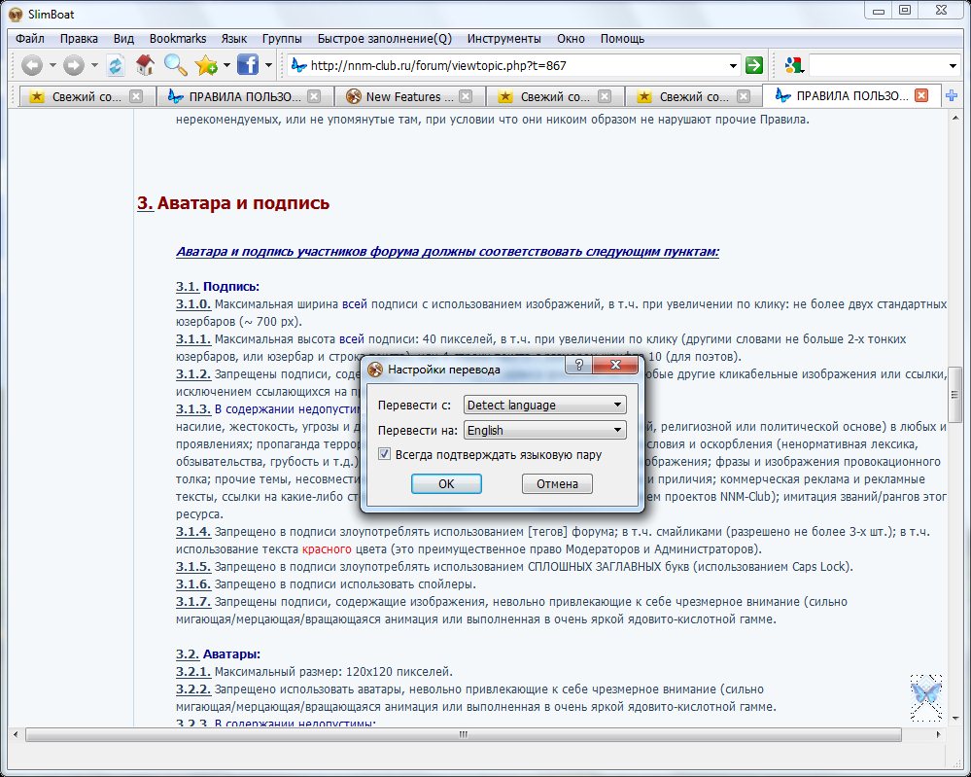The image size is (971, 777).
Task: Click the '3.2.1.' rule number link
Action: click(x=193, y=672)
